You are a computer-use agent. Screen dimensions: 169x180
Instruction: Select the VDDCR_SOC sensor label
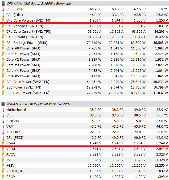pos(16,171)
